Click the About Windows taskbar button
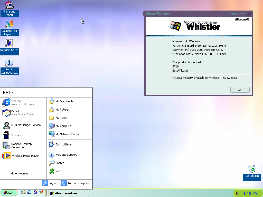The height and width of the screenshot is (197, 263). click(x=68, y=193)
